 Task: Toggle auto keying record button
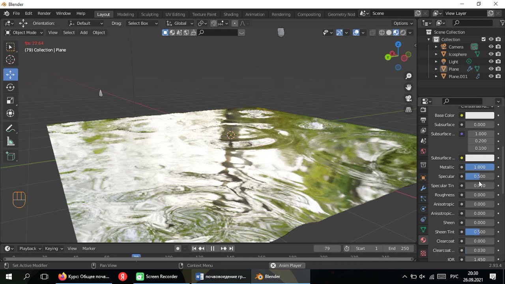(178, 248)
